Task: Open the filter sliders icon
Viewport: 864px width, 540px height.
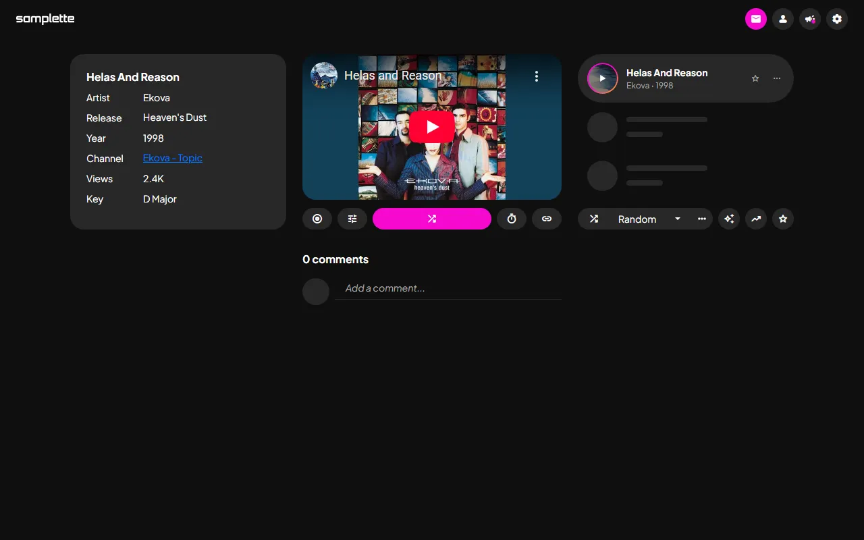Action: tap(352, 219)
